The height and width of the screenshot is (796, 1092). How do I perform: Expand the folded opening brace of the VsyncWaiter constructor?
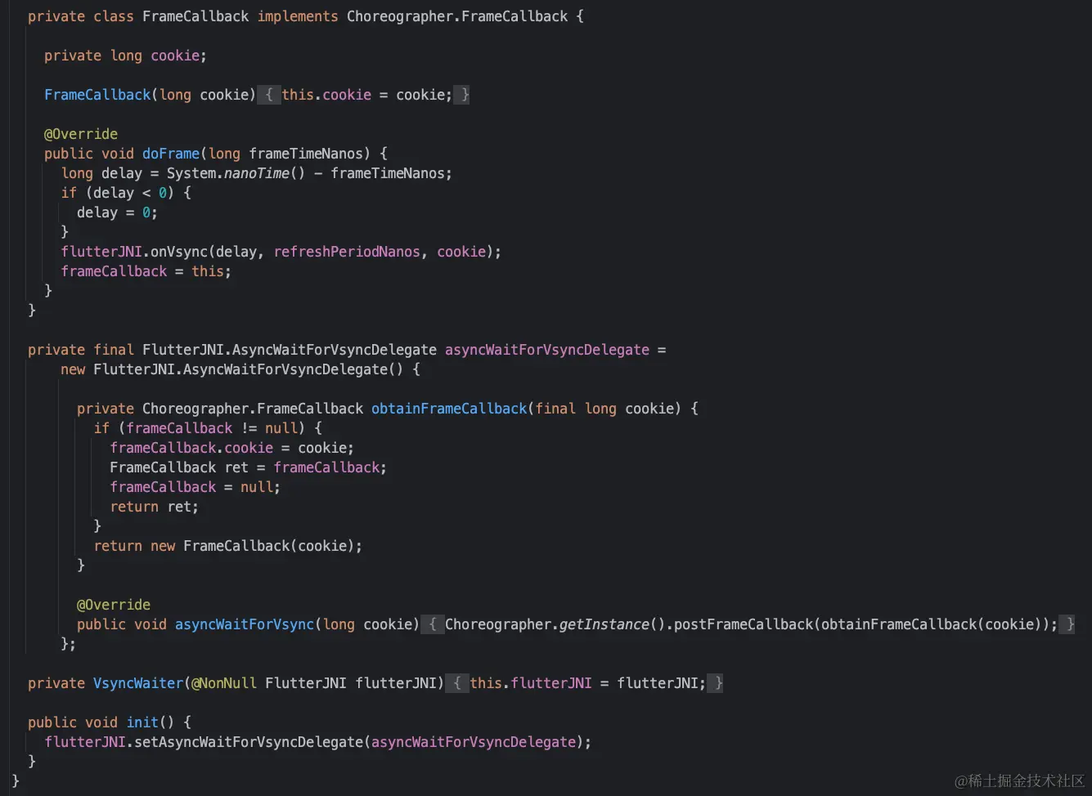point(457,683)
